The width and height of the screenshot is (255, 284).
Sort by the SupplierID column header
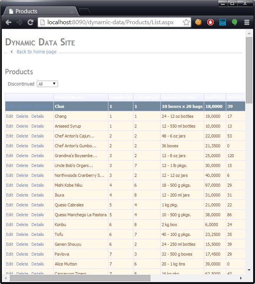point(121,97)
